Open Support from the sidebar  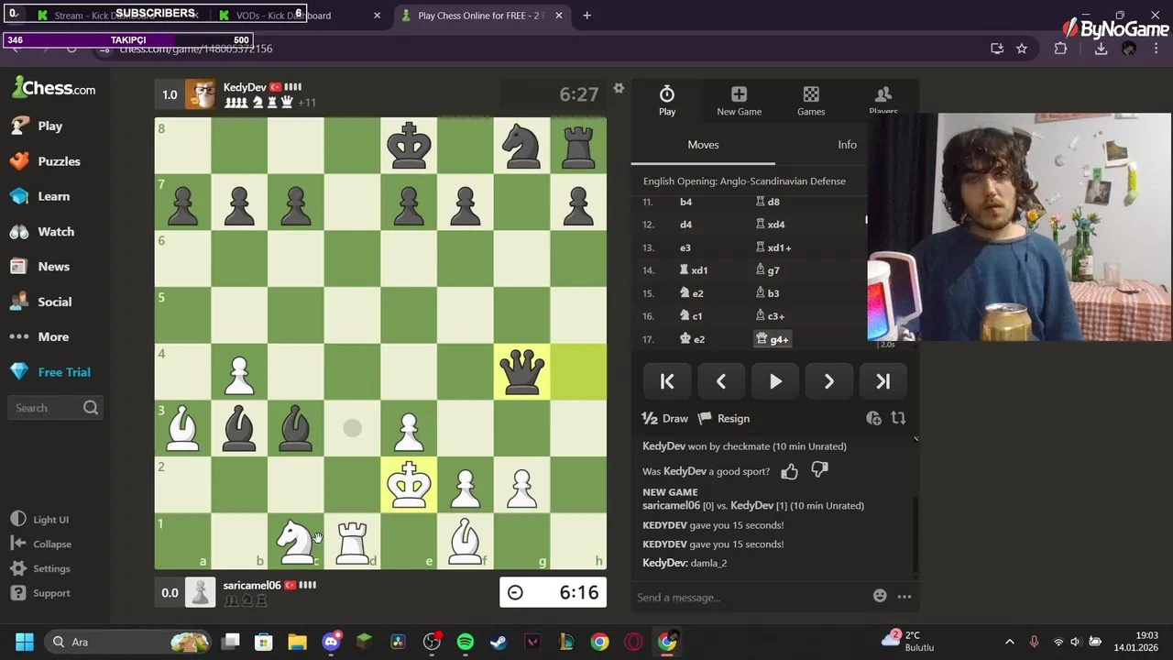pos(40,593)
